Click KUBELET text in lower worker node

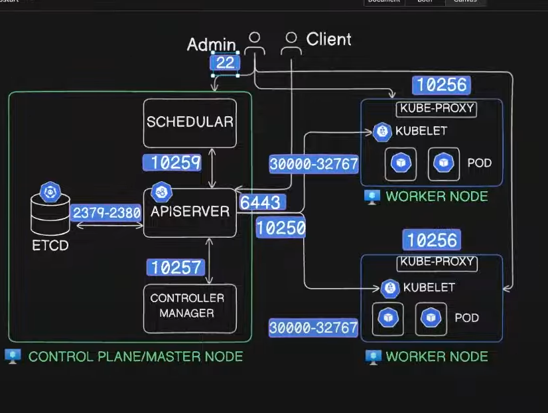[429, 288]
